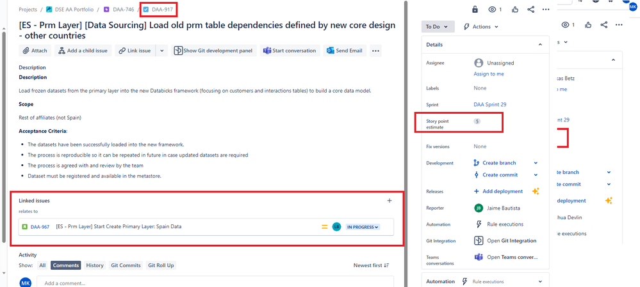
Task: Open parent epic DAA-746 breadcrumb
Action: (122, 10)
